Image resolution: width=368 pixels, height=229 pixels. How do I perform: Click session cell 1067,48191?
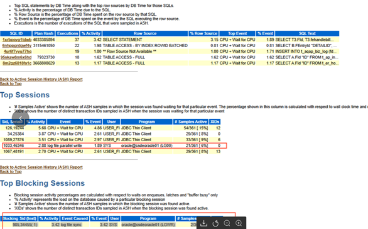14,151
